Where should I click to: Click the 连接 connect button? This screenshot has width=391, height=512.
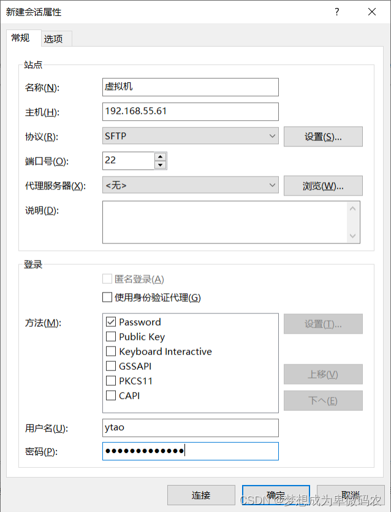pos(201,495)
